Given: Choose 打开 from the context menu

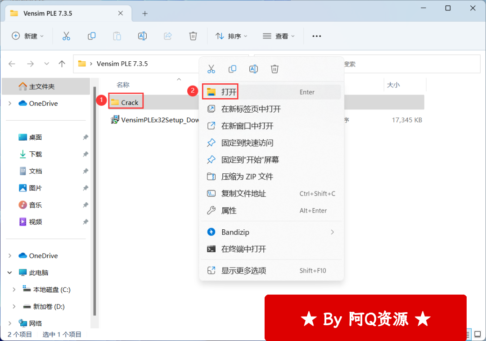Looking at the screenshot, I should (x=271, y=92).
